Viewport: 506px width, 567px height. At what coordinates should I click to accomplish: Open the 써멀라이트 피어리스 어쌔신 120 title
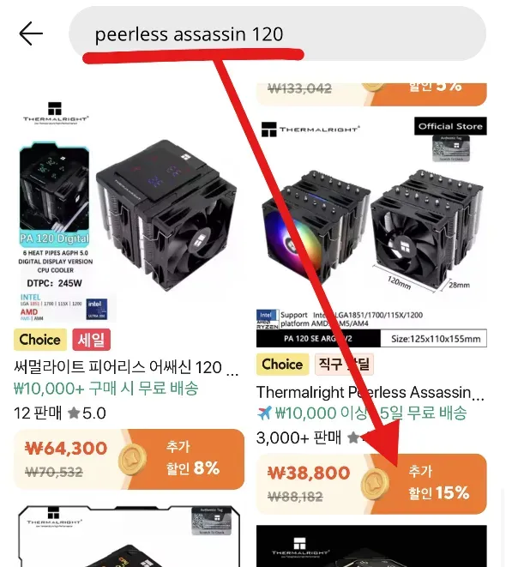coord(126,367)
